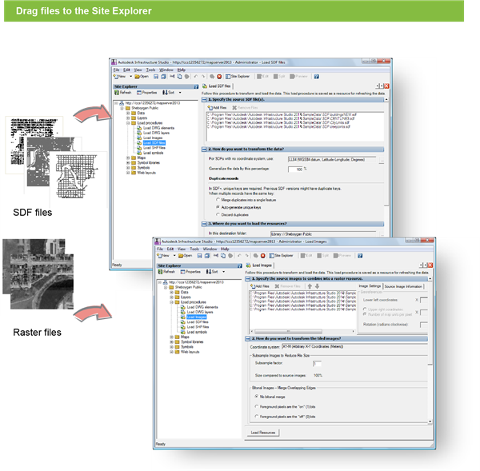Collapse section 1 Specify the source SDF files
Viewport: 480px width, 471px height.
point(204,99)
